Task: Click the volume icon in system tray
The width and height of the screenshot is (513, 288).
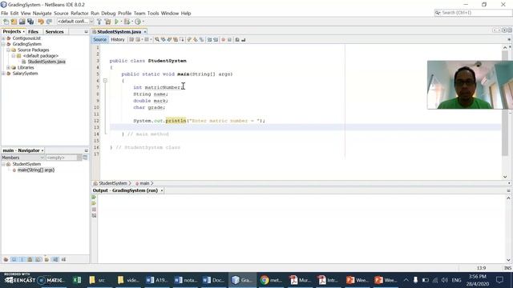Action: click(444, 280)
